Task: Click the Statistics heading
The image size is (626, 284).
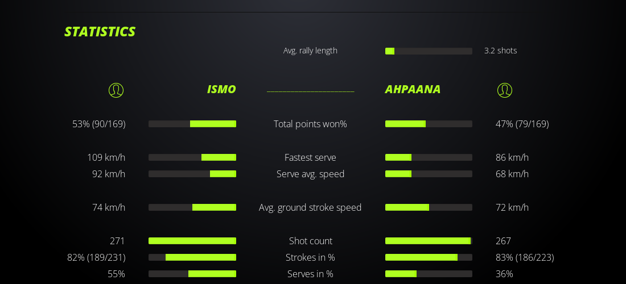Action: [100, 32]
